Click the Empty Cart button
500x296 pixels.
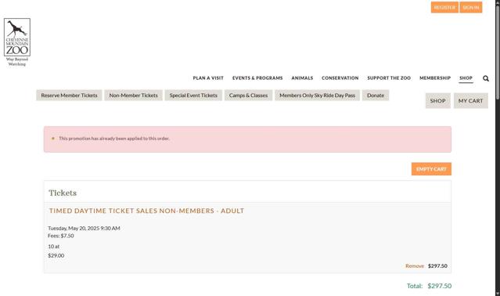pos(431,169)
